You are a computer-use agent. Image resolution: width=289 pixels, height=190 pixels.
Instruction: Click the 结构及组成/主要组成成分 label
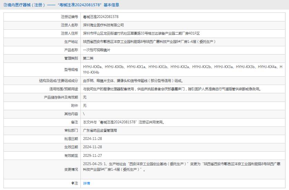pyautogui.click(x=59, y=80)
